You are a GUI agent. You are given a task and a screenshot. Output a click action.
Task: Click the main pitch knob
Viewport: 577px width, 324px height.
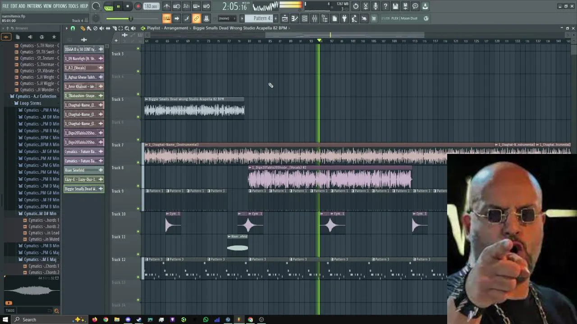(x=96, y=18)
